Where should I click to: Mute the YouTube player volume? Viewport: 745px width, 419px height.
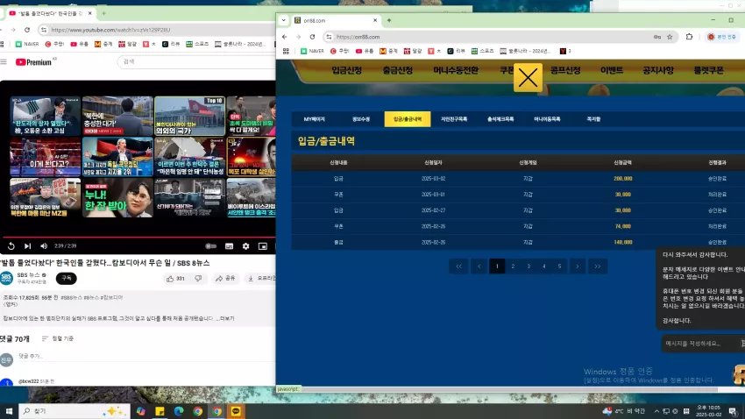click(44, 246)
